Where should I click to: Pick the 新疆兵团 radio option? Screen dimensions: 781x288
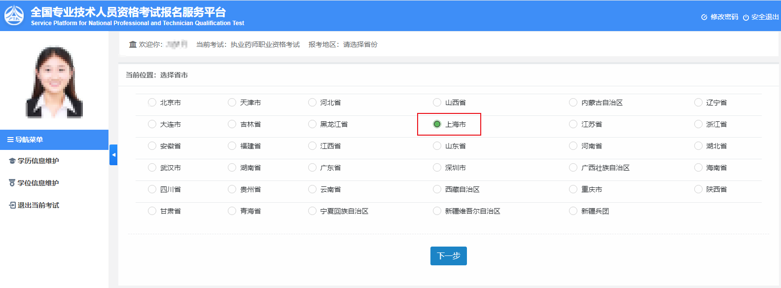point(573,211)
